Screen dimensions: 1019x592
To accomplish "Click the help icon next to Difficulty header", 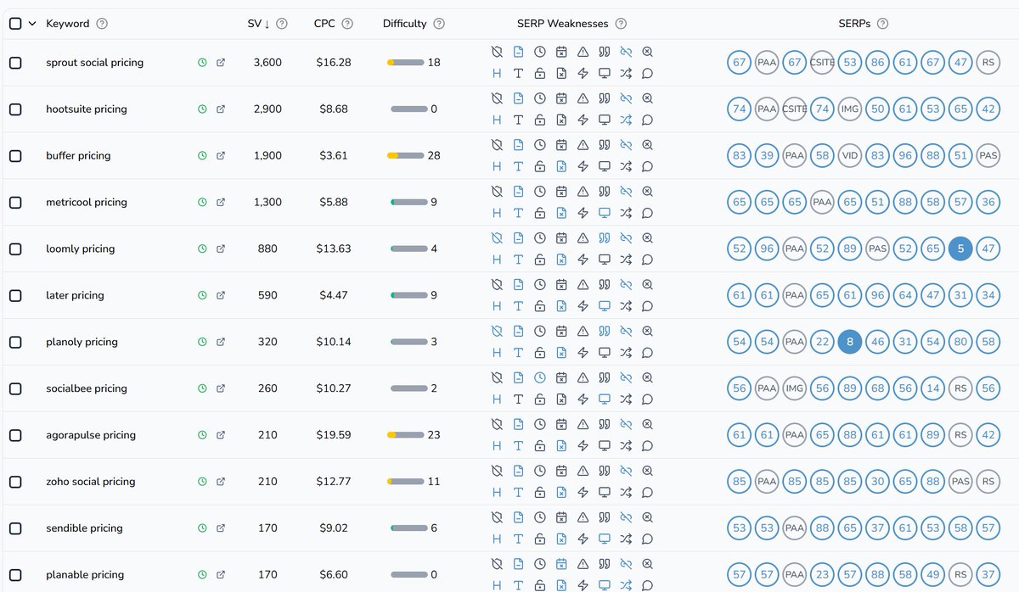I will (439, 24).
